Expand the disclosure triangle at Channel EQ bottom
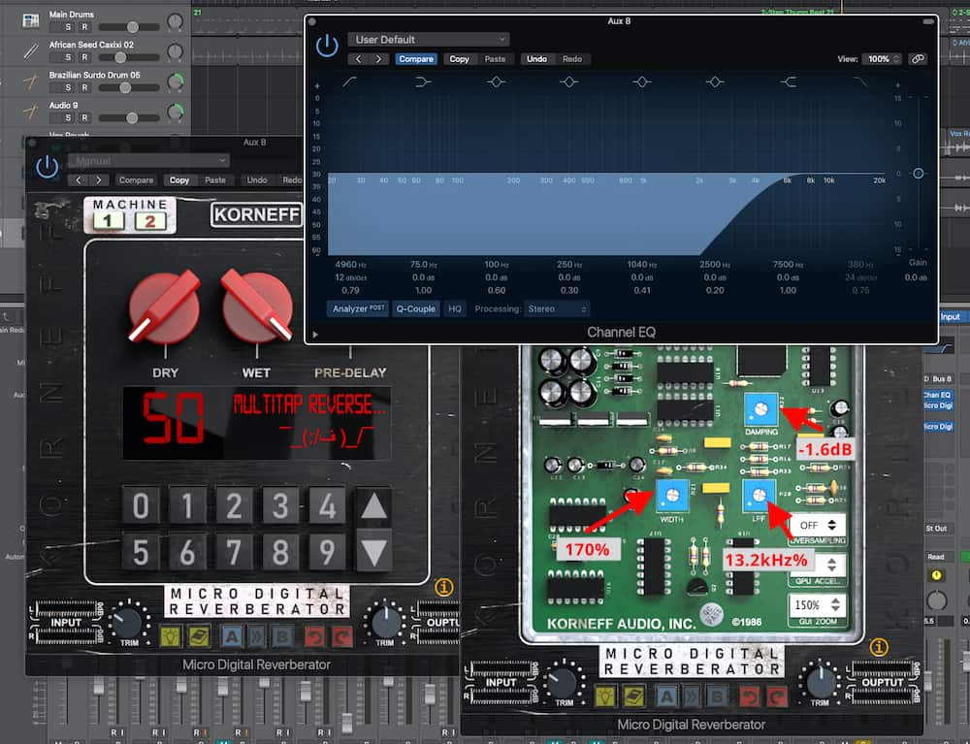970x744 pixels. (315, 335)
